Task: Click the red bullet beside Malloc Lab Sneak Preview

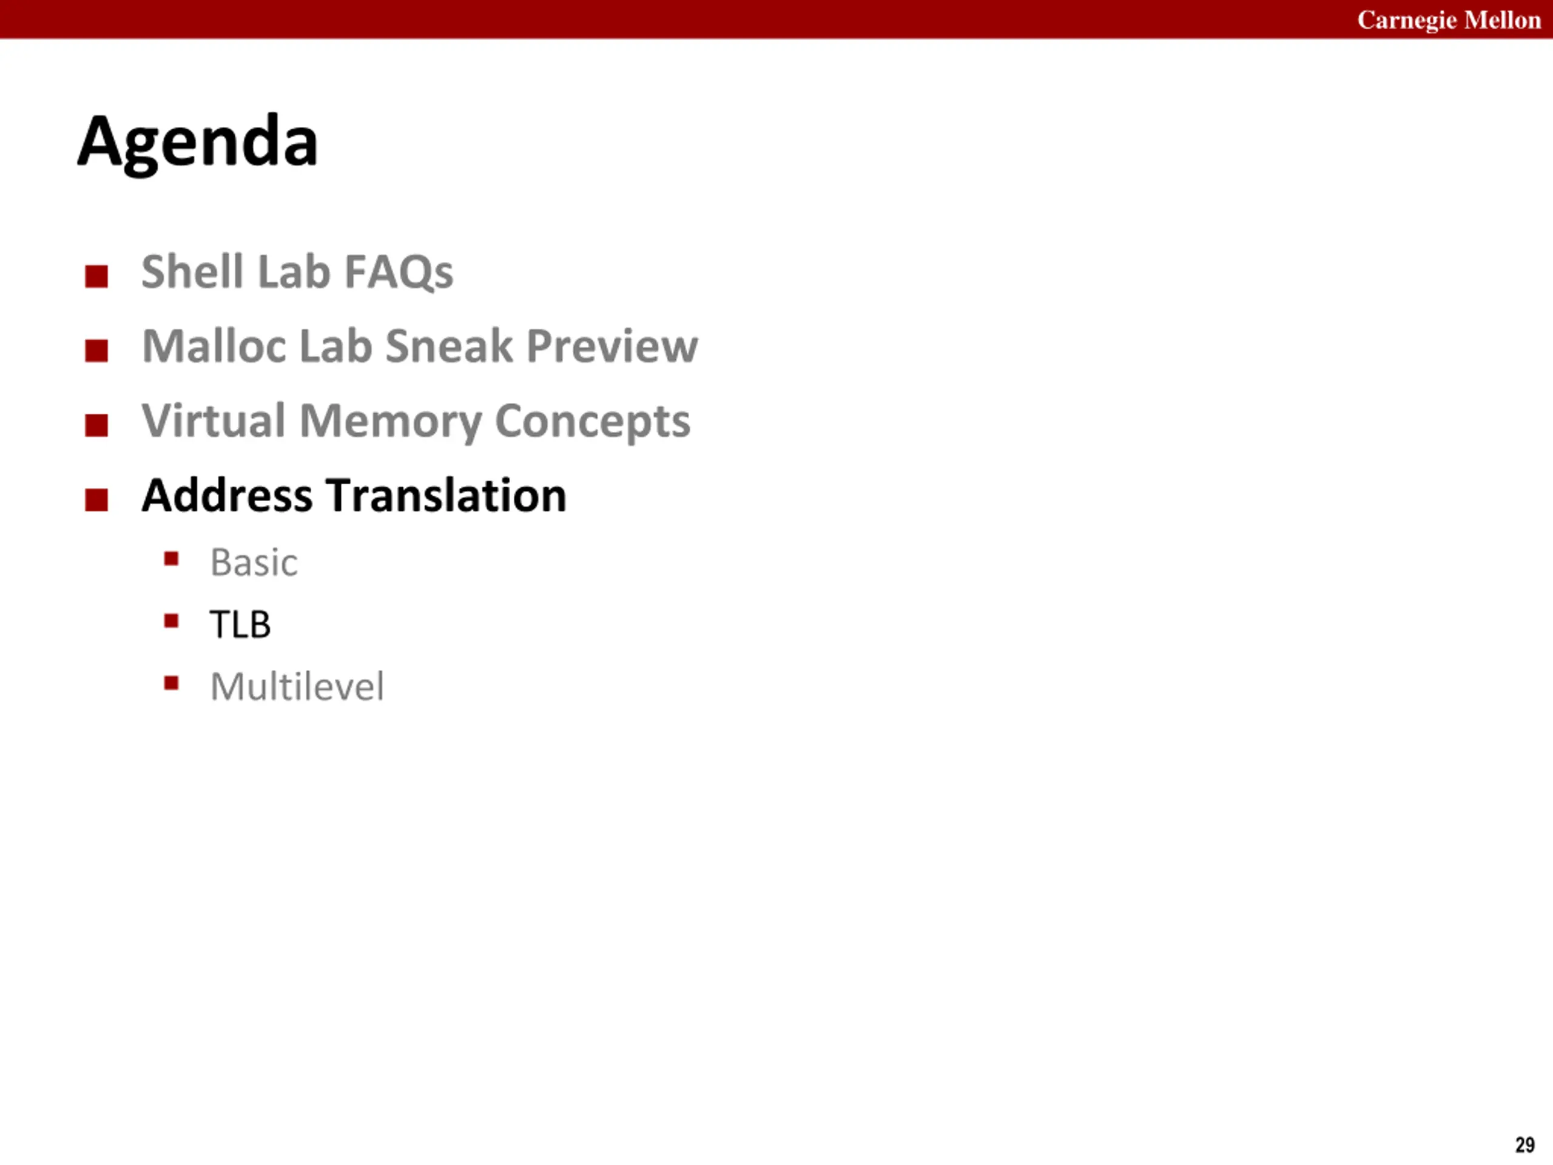Action: point(96,351)
